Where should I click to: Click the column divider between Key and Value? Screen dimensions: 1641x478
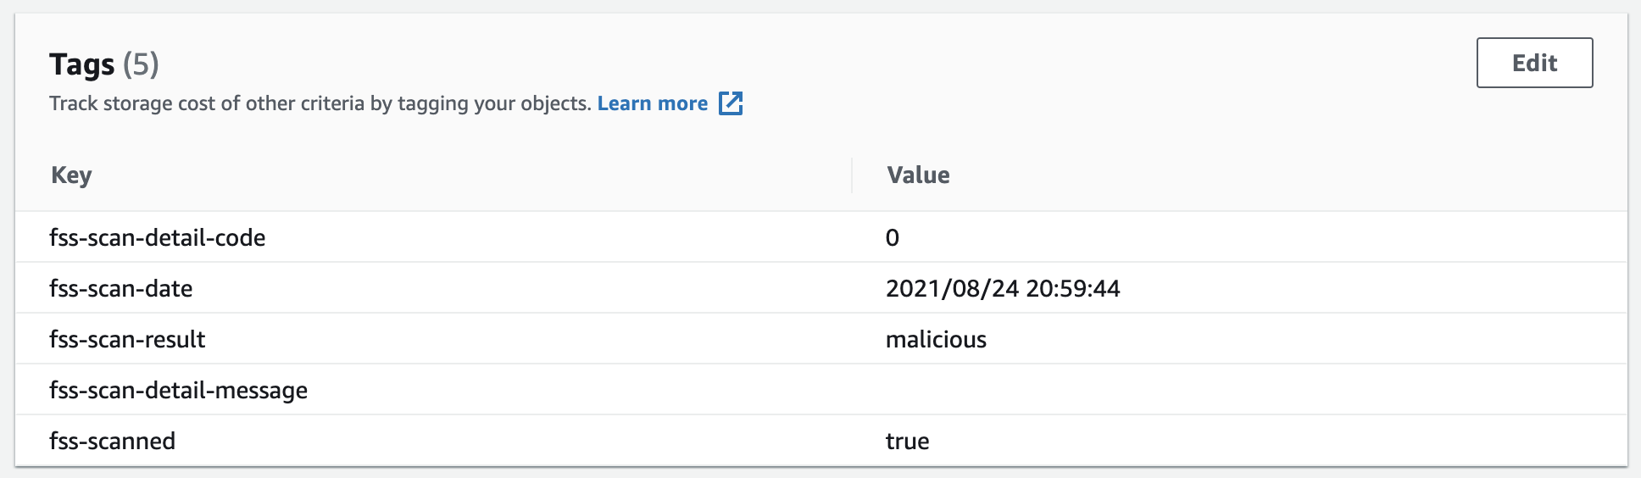852,175
